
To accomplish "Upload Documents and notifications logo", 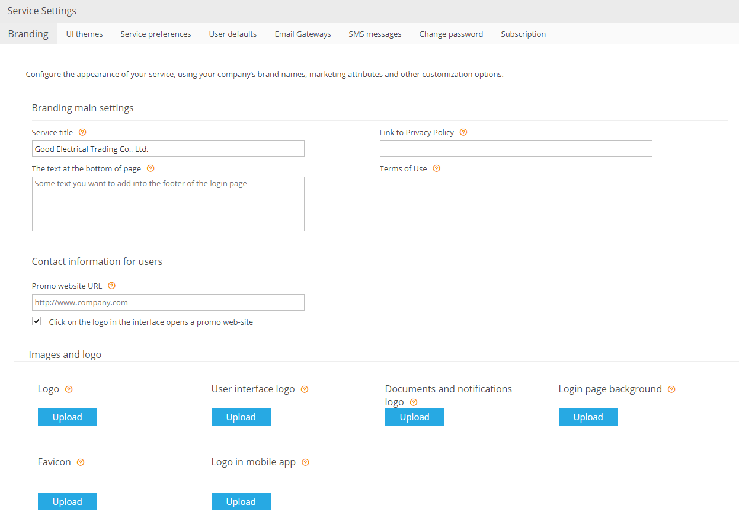I will pos(415,417).
